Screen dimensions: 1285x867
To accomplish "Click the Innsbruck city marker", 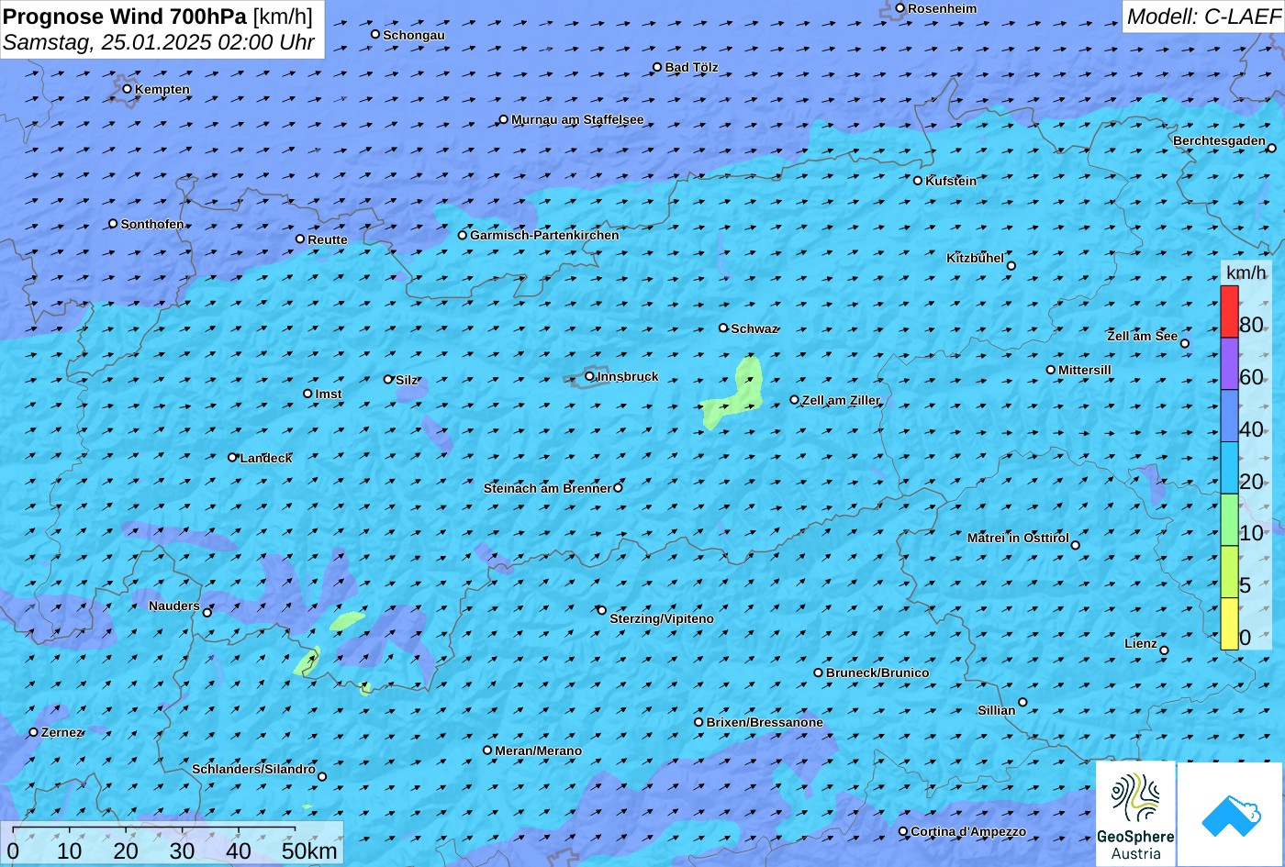I will 590,376.
